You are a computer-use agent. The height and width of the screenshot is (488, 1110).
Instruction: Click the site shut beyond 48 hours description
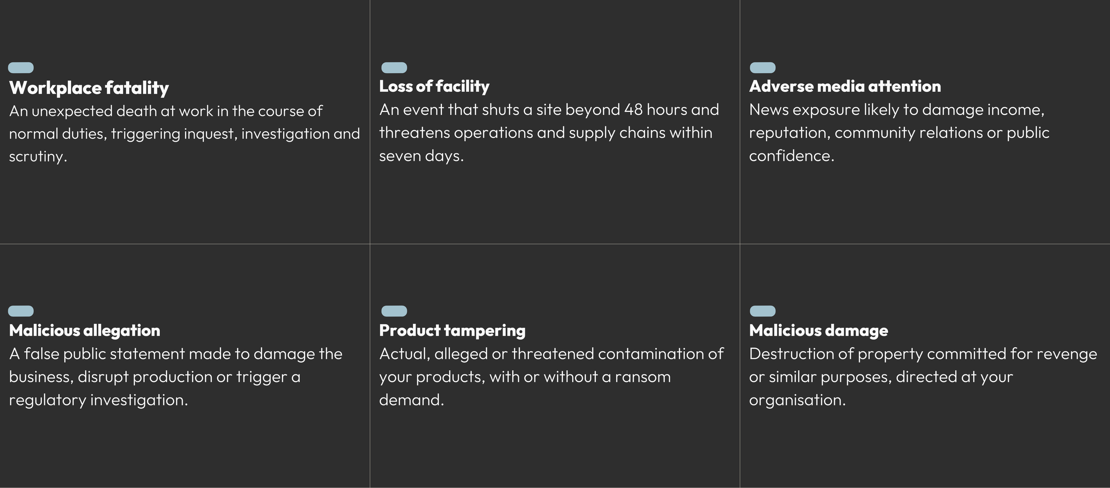point(549,133)
